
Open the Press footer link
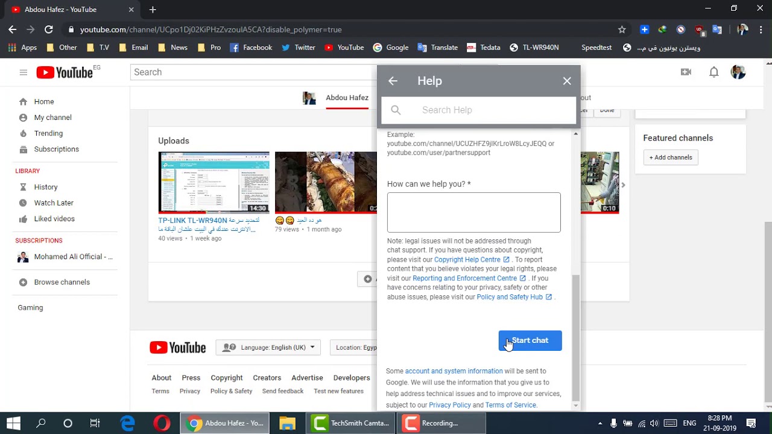(x=191, y=378)
